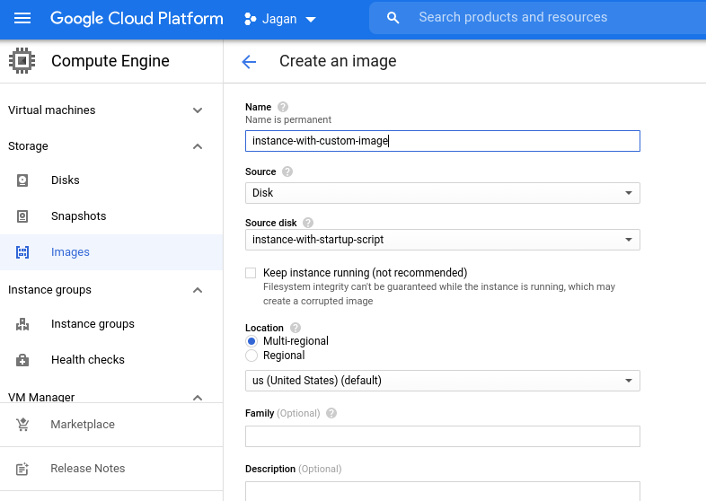Open Marketplace in the sidebar
Screen dimensions: 706x501
[x=111, y=425]
